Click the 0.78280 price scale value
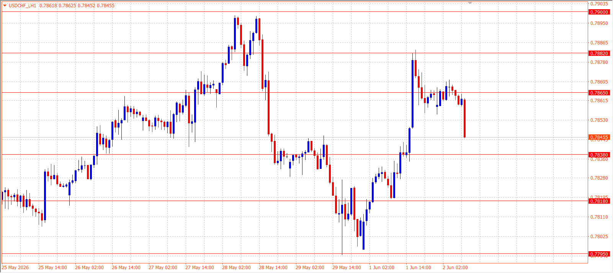The height and width of the screenshot is (273, 613). pos(599,178)
